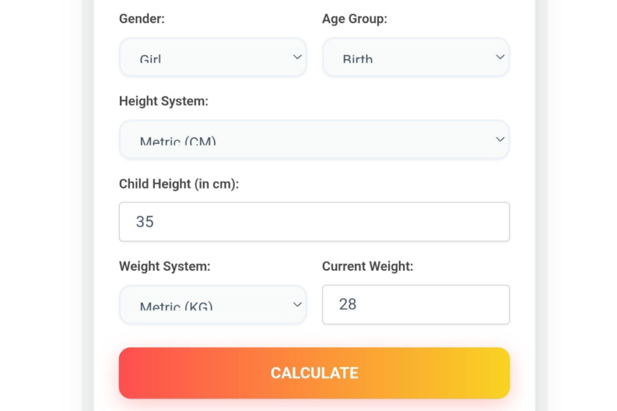Expand the Age Group dropdown showing Birth
Image resolution: width=617 pixels, height=411 pixels.
[416, 58]
